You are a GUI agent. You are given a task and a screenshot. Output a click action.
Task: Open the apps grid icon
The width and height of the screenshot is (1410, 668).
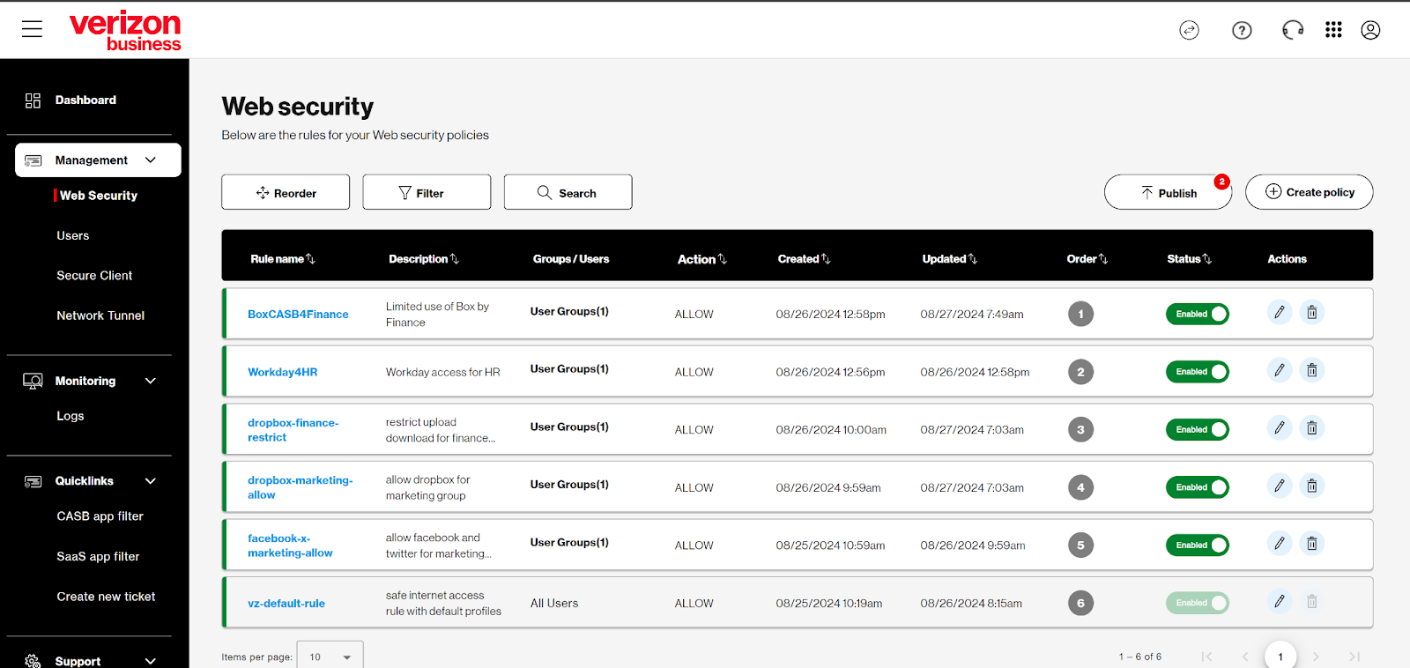[x=1333, y=30]
